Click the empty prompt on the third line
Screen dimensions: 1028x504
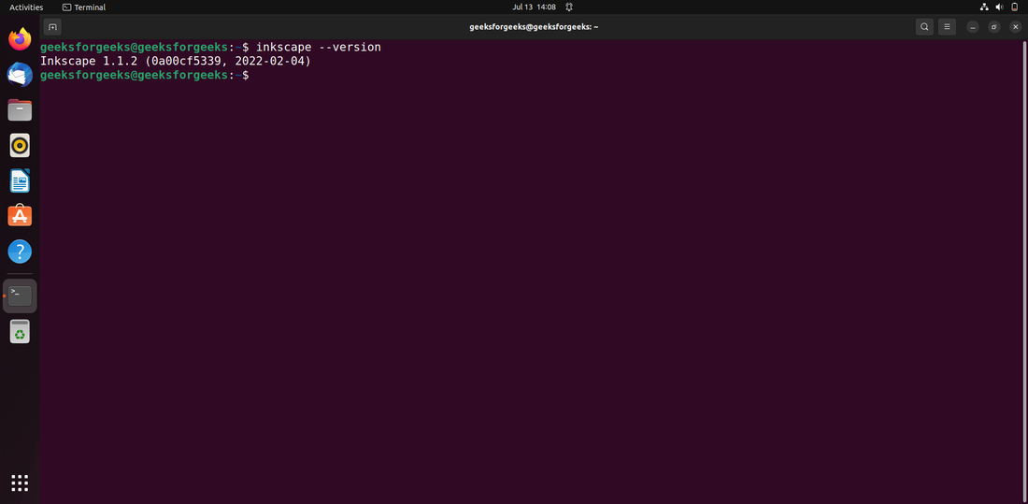[144, 76]
